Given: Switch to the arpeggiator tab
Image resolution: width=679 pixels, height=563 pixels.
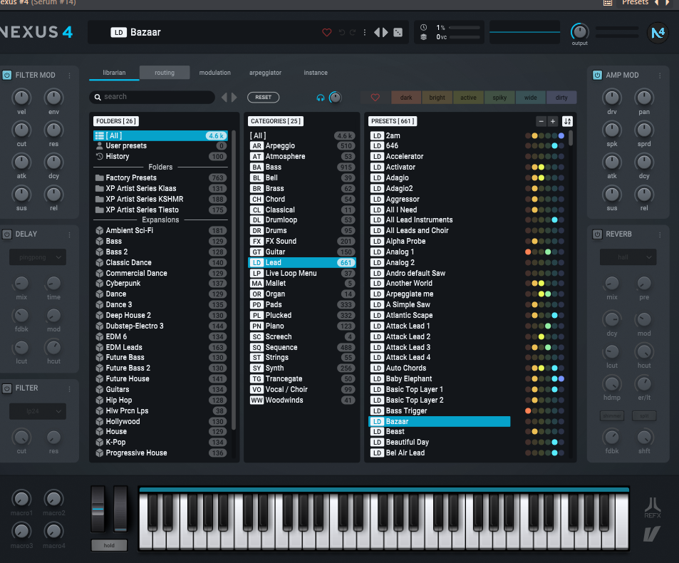Looking at the screenshot, I should pyautogui.click(x=266, y=73).
